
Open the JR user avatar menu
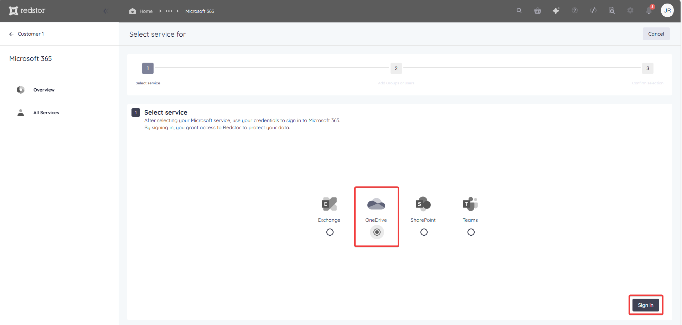[x=667, y=11]
